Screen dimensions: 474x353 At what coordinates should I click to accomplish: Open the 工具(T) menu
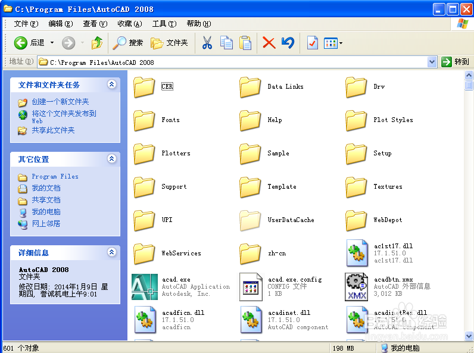pos(164,24)
